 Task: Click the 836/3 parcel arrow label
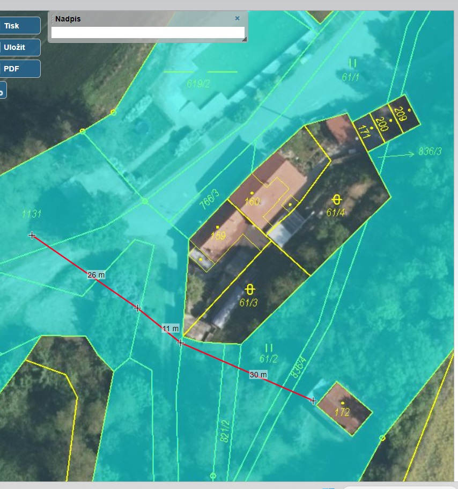[430, 152]
